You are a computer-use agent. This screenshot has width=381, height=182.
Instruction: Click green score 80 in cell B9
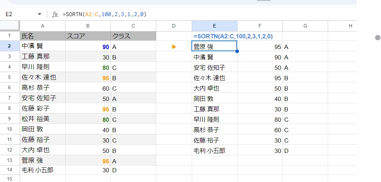(88, 120)
